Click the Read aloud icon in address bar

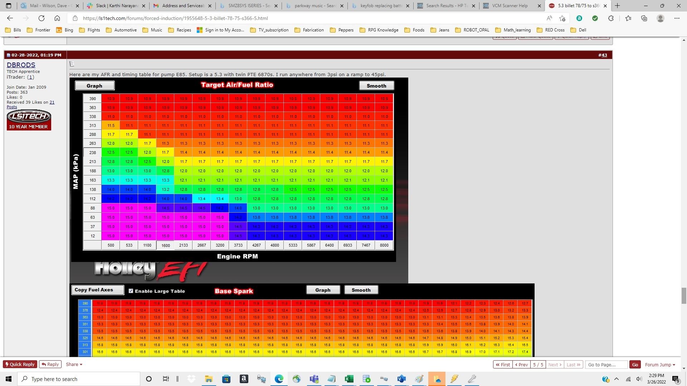[549, 18]
